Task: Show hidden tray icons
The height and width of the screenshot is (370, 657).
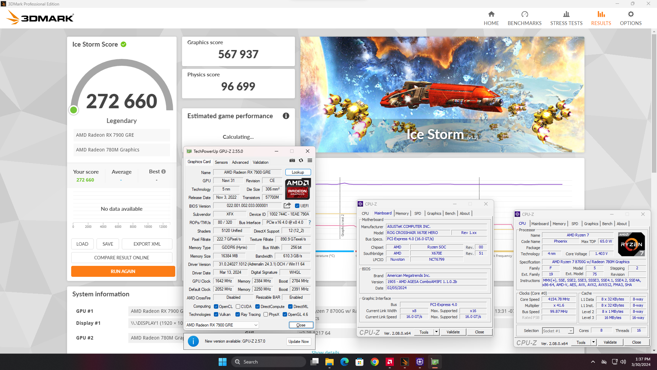Action: point(593,362)
